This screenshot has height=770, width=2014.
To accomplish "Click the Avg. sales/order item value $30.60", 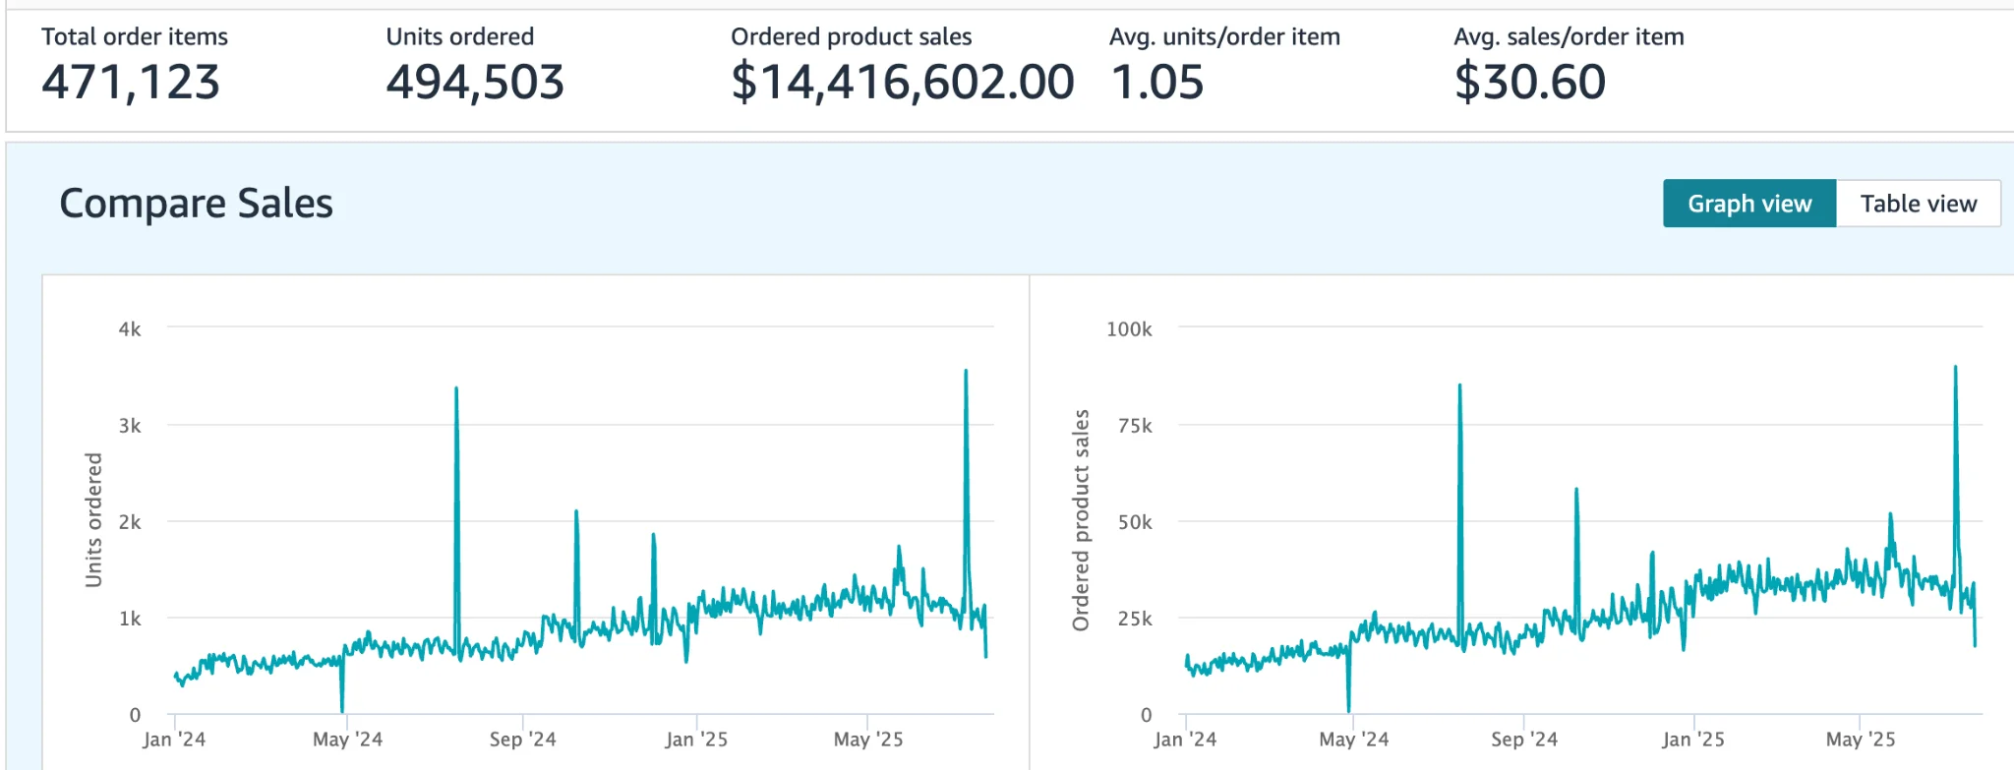I will 1529,82.
